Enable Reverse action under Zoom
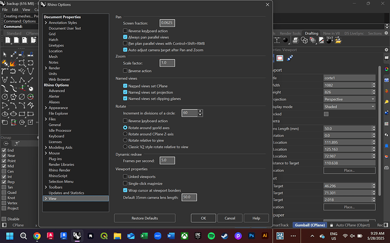The width and height of the screenshot is (390, 243). click(x=125, y=70)
